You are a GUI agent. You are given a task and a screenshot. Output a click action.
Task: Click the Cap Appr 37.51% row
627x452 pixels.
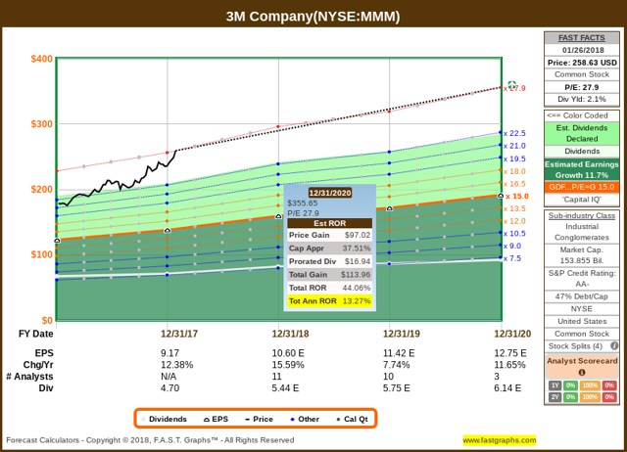coord(329,249)
